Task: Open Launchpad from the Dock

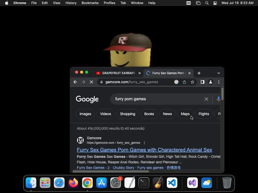Action: (x=45, y=183)
